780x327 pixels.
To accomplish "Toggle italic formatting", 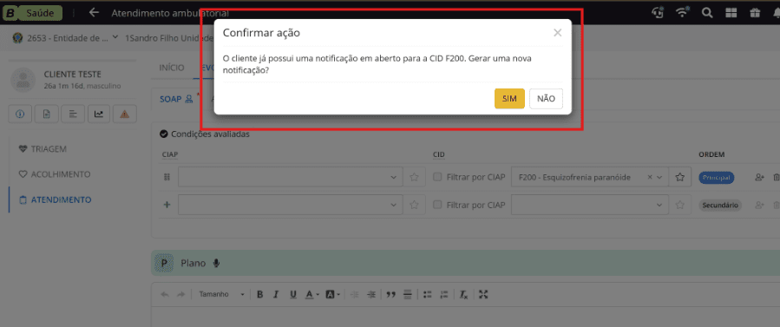I will point(276,294).
